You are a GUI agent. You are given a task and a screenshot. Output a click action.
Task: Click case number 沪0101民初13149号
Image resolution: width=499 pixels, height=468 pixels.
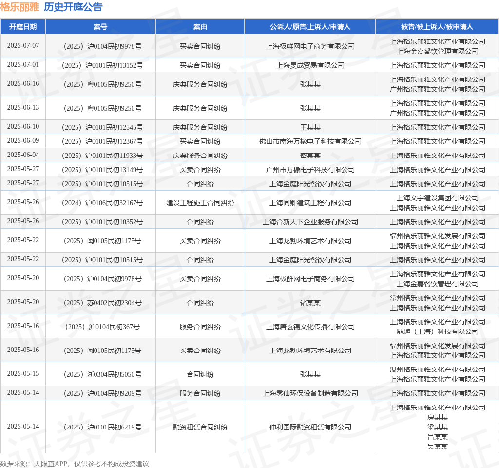pos(102,170)
